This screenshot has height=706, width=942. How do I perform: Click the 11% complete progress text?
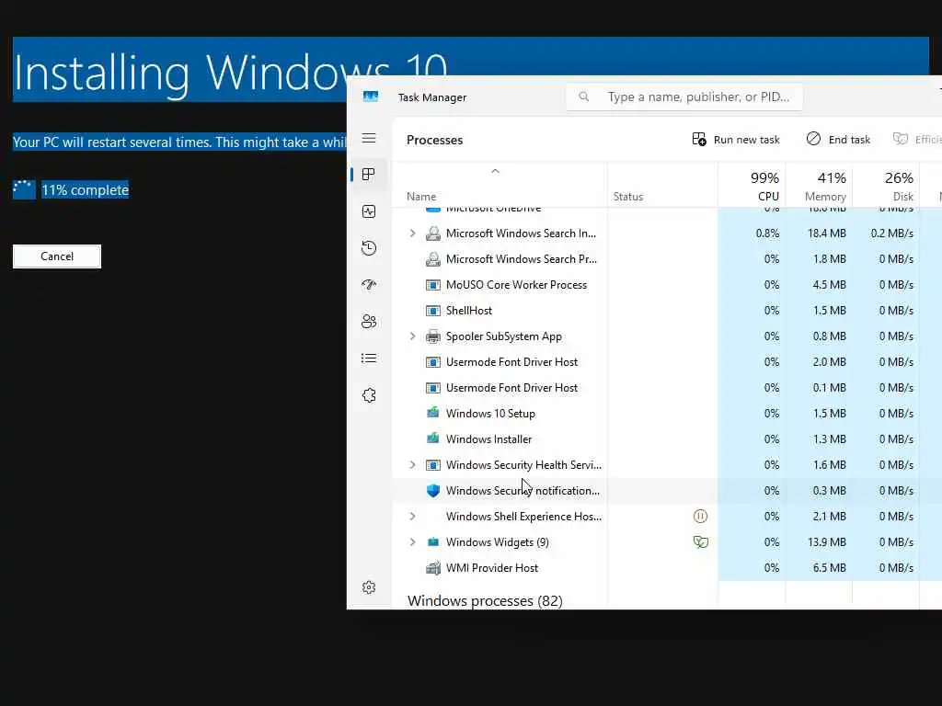[85, 190]
